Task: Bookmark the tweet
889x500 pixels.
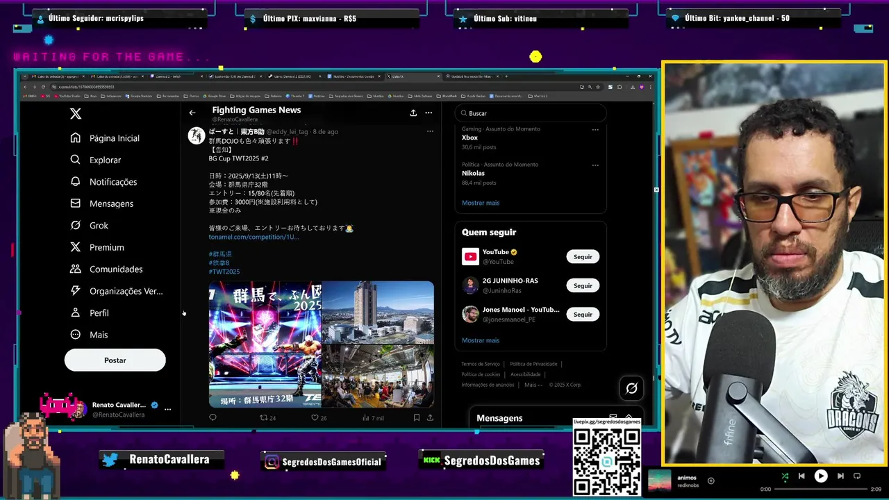Action: [x=416, y=417]
